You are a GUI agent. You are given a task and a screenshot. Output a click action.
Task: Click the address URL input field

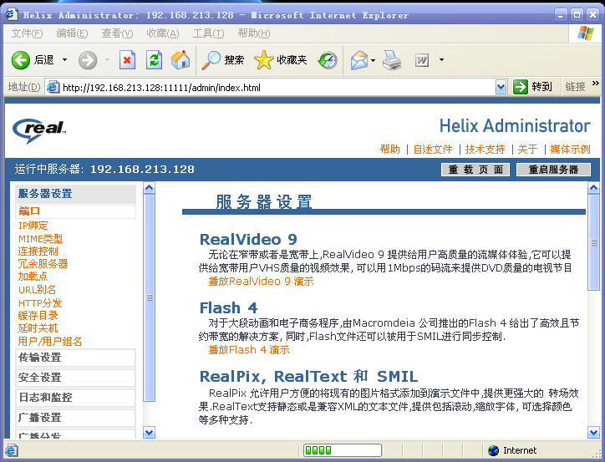(277, 88)
